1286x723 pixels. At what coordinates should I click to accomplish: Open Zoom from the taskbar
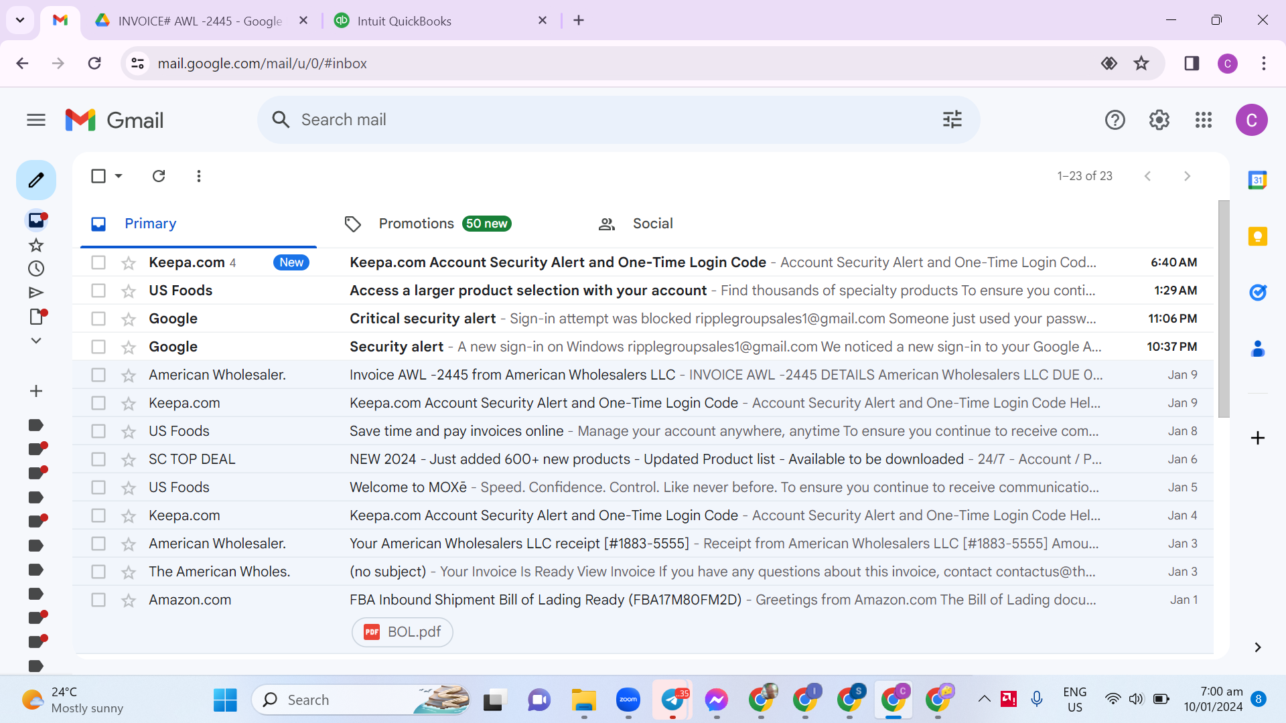click(x=628, y=700)
